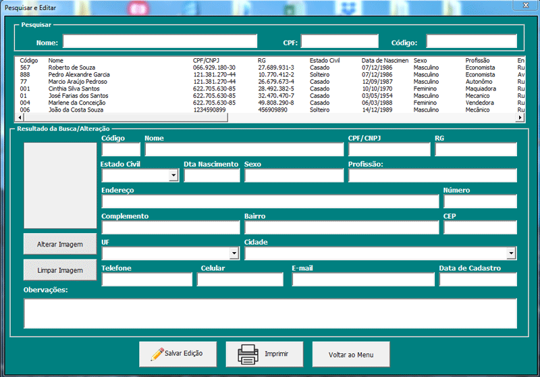540x377 pixels.
Task: Close the Pesquisar e Editar window
Action: click(526, 5)
